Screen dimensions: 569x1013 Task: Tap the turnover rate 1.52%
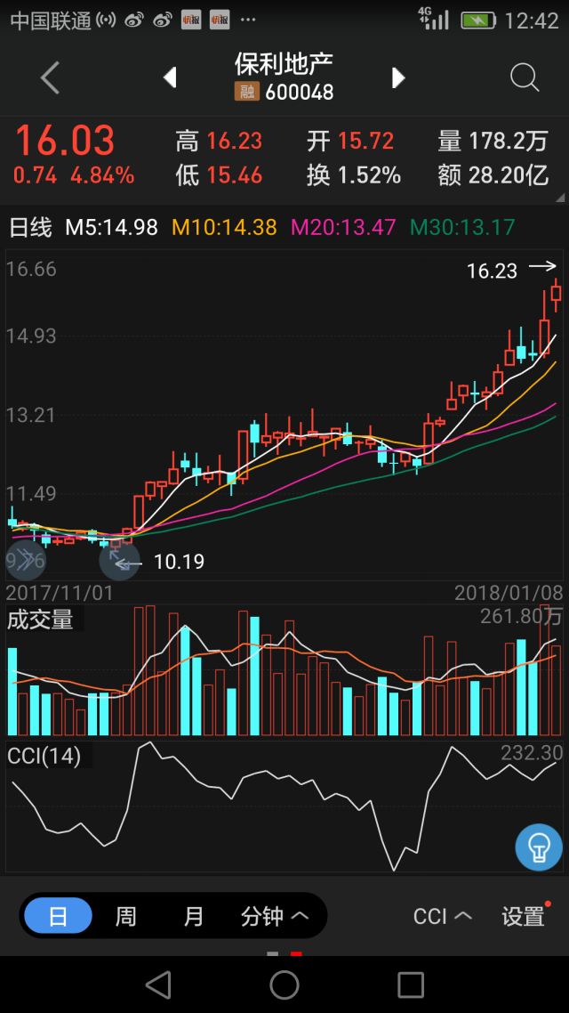(370, 175)
